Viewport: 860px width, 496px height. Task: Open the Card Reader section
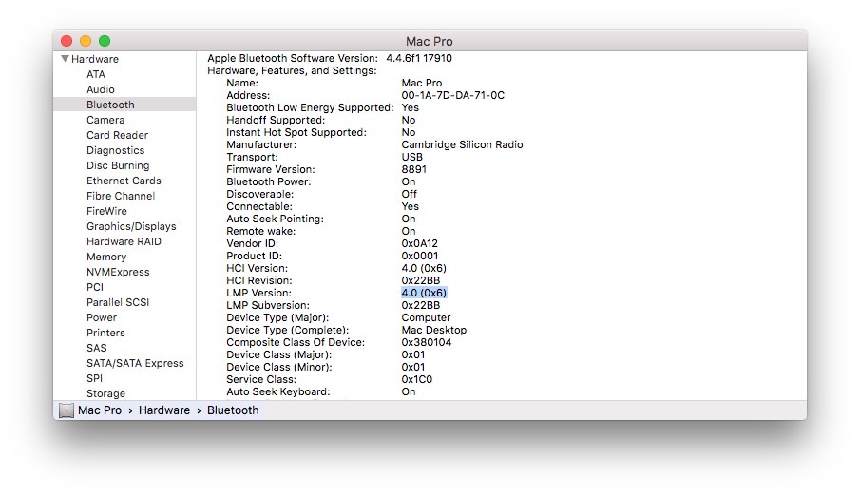click(x=118, y=135)
